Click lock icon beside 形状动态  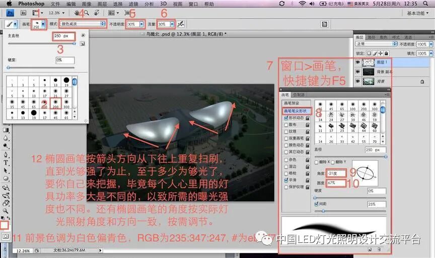click(x=308, y=118)
